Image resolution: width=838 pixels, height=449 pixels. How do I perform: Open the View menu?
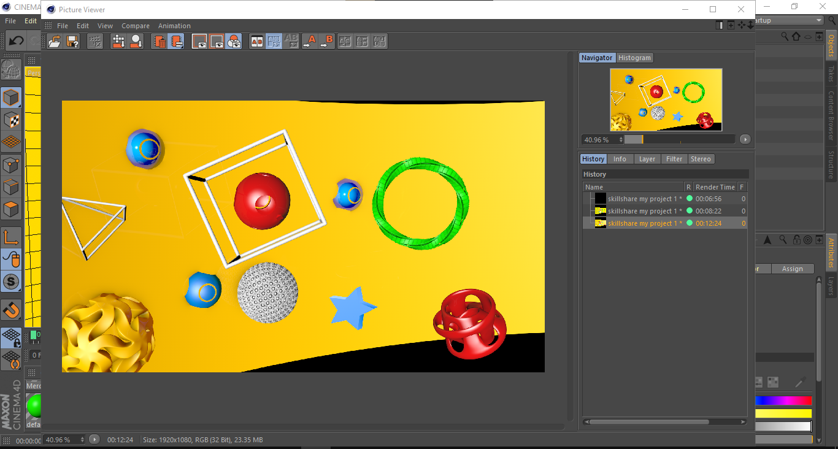[106, 26]
